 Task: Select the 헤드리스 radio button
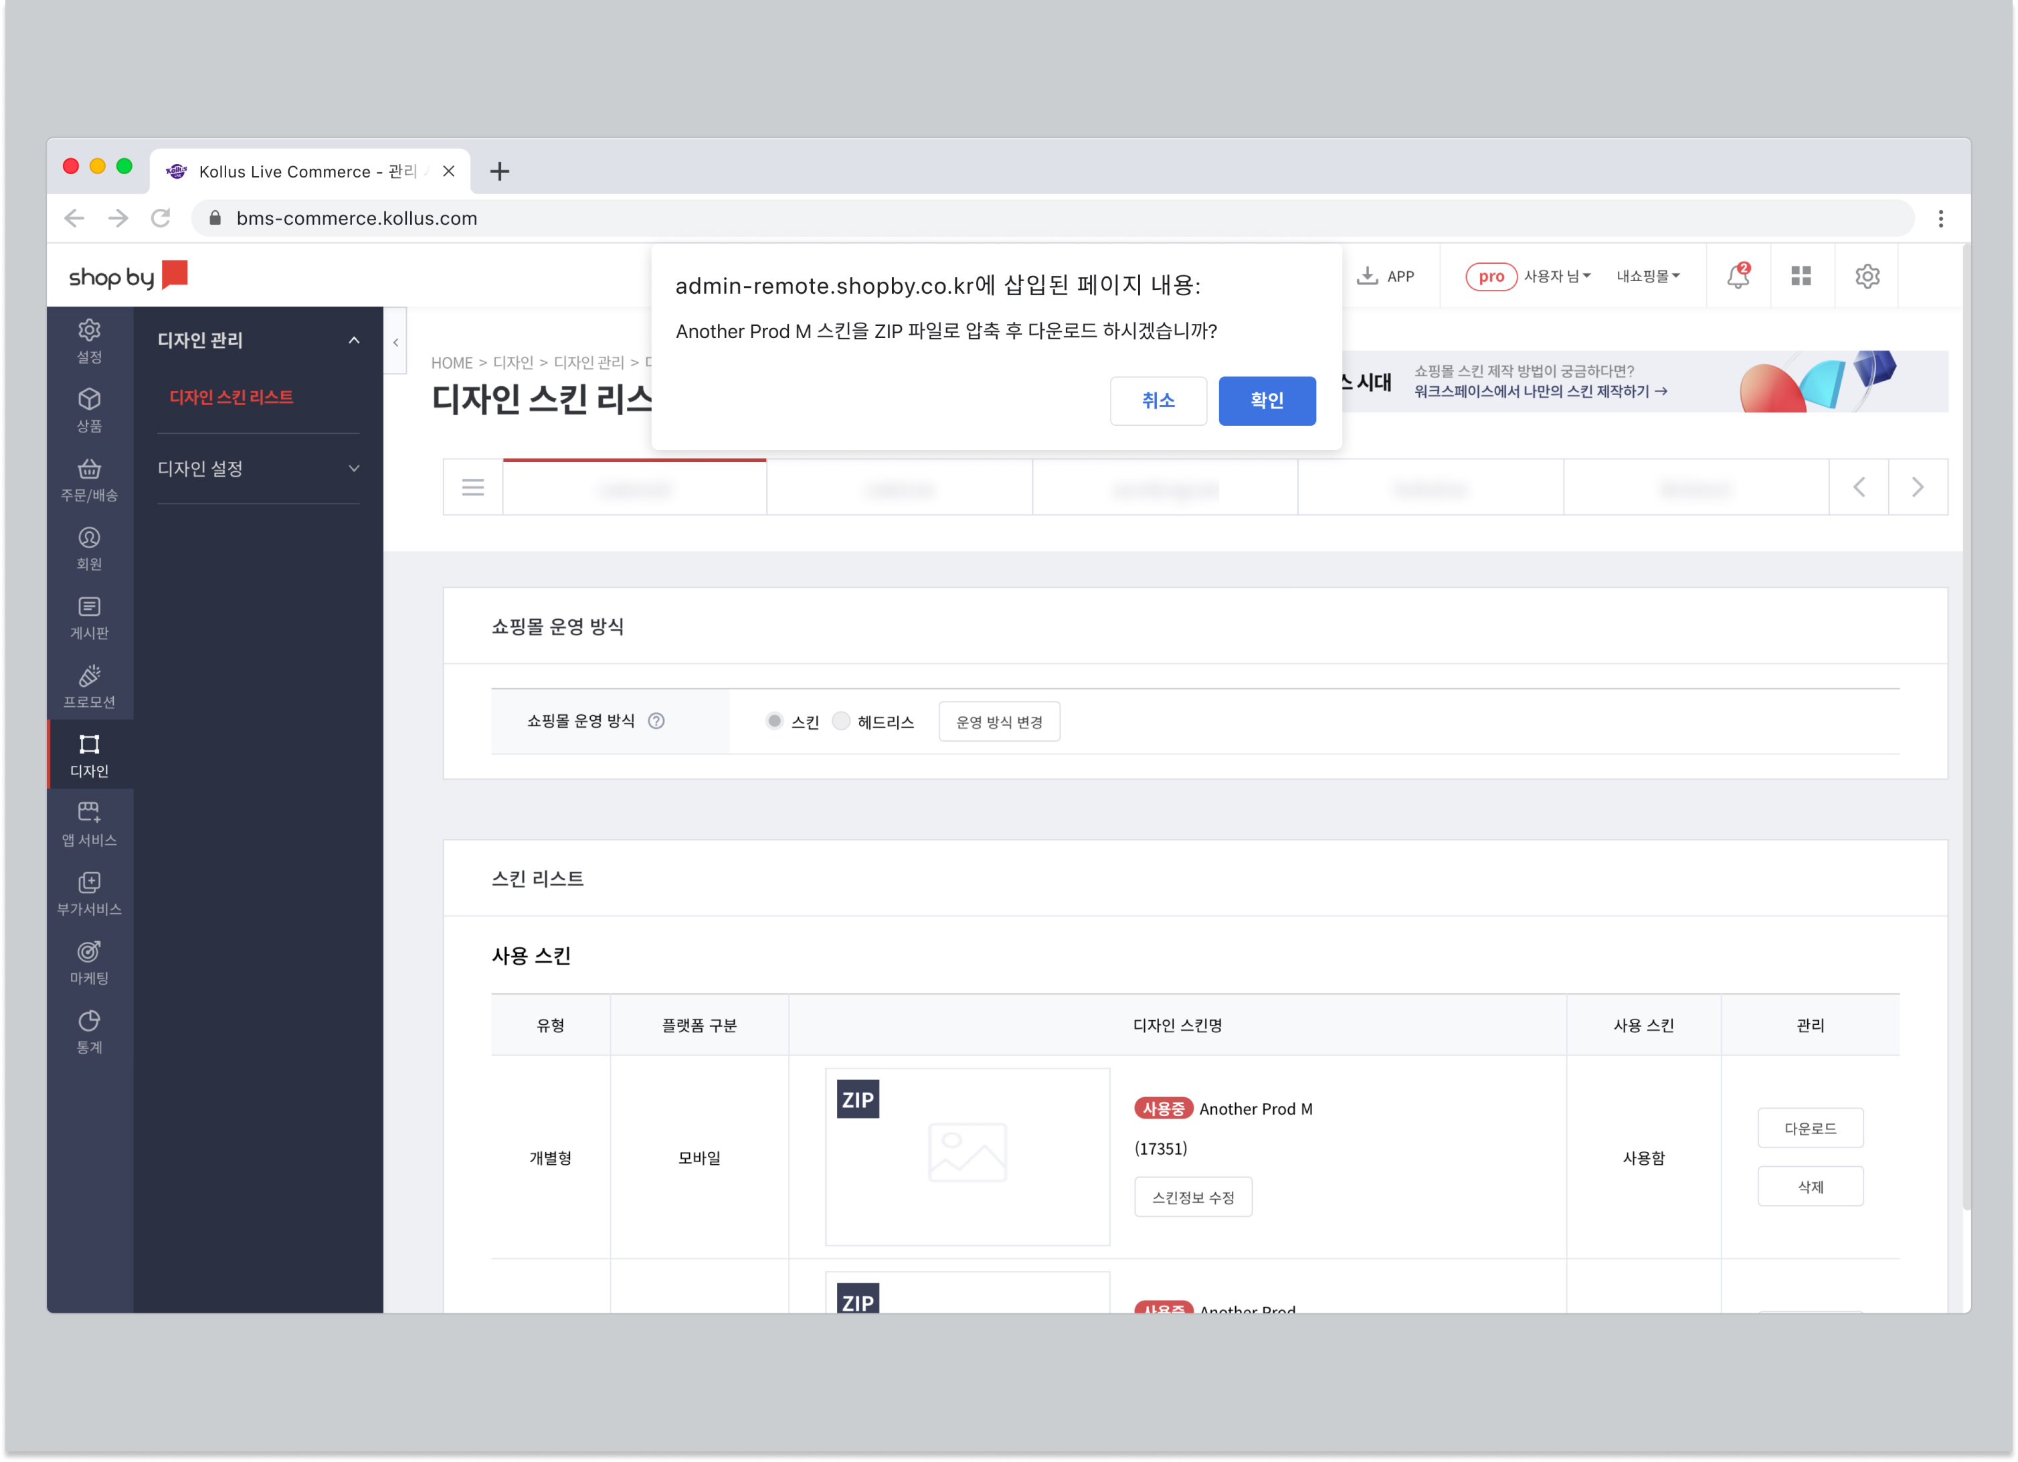pos(840,720)
